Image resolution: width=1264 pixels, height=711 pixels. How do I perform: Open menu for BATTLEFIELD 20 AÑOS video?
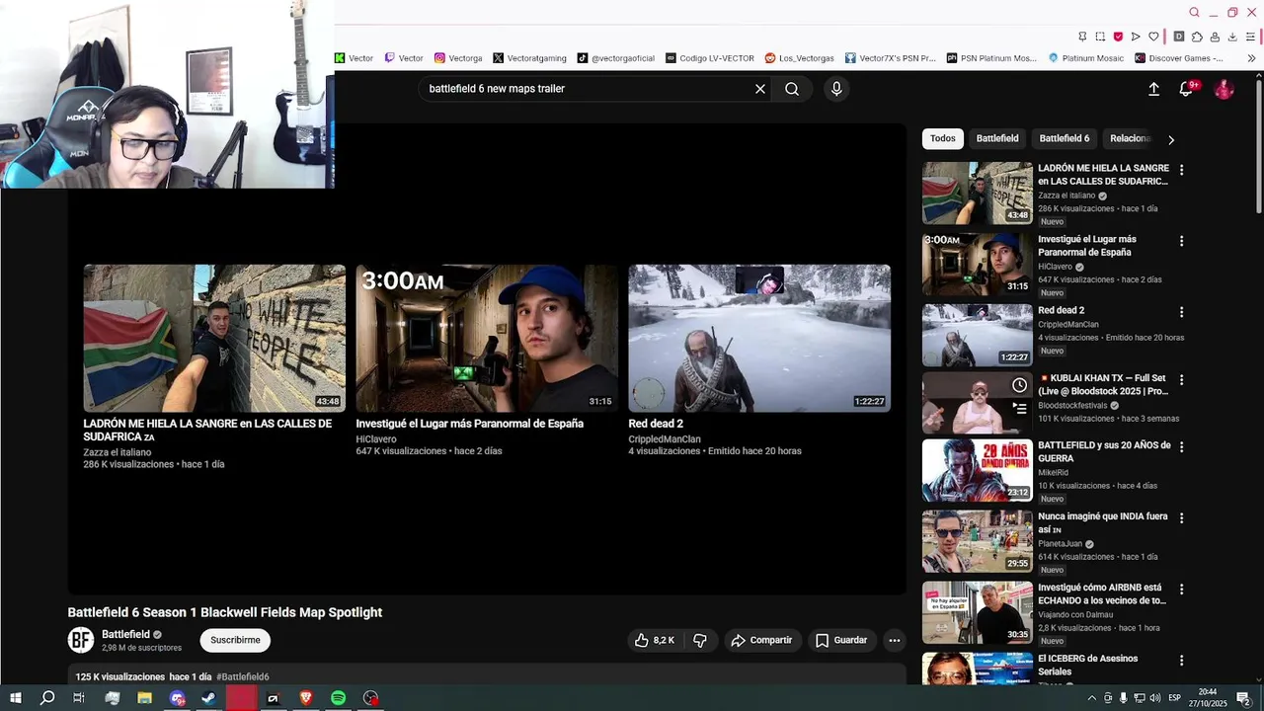coord(1181,446)
